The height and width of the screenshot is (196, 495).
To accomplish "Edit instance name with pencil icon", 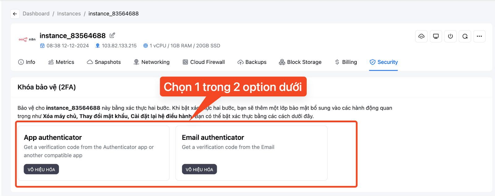I will tap(112, 35).
